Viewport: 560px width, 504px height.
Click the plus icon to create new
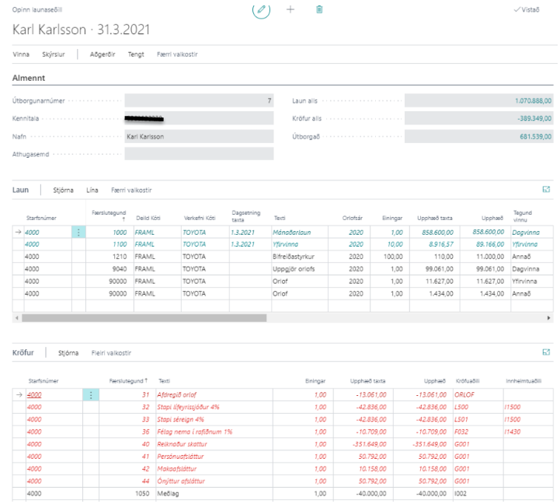290,9
